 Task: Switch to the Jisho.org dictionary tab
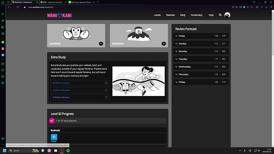pyautogui.click(x=81, y=2)
